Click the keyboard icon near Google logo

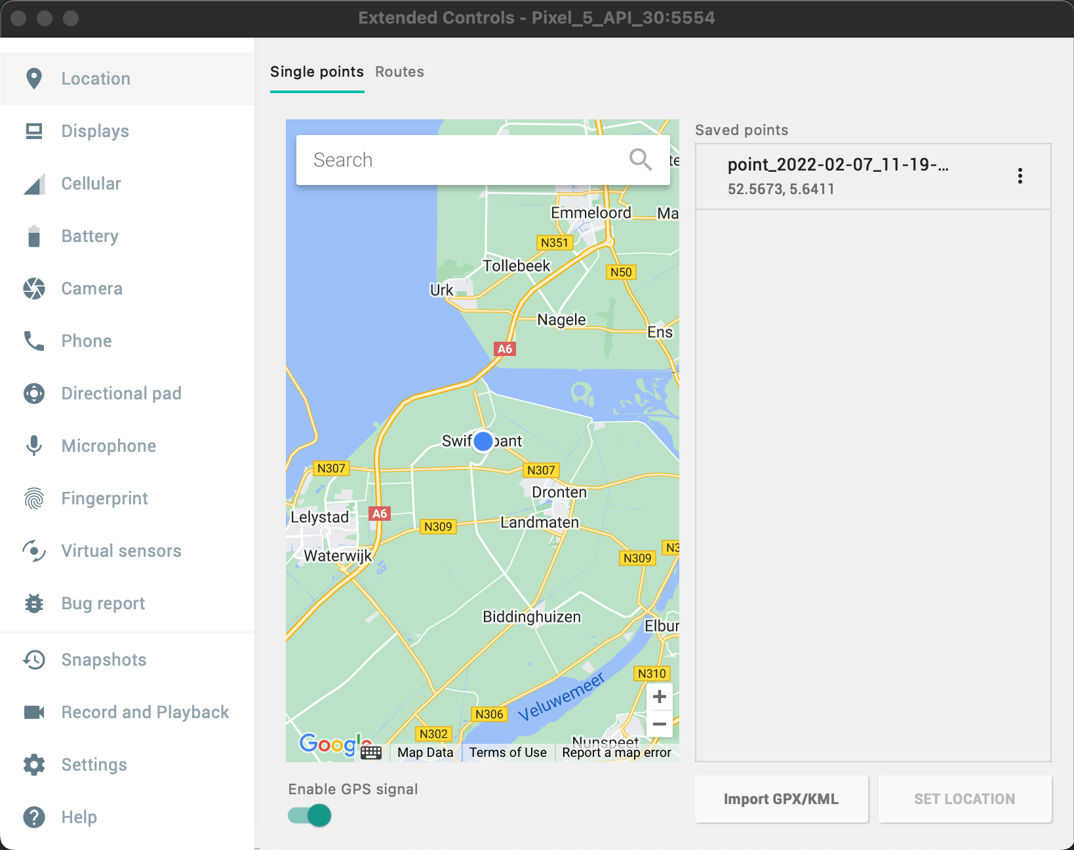pyautogui.click(x=371, y=753)
